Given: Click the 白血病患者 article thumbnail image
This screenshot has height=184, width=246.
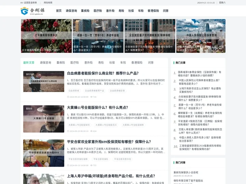Looking at the screenshot, I should pyautogui.click(x=44, y=81).
